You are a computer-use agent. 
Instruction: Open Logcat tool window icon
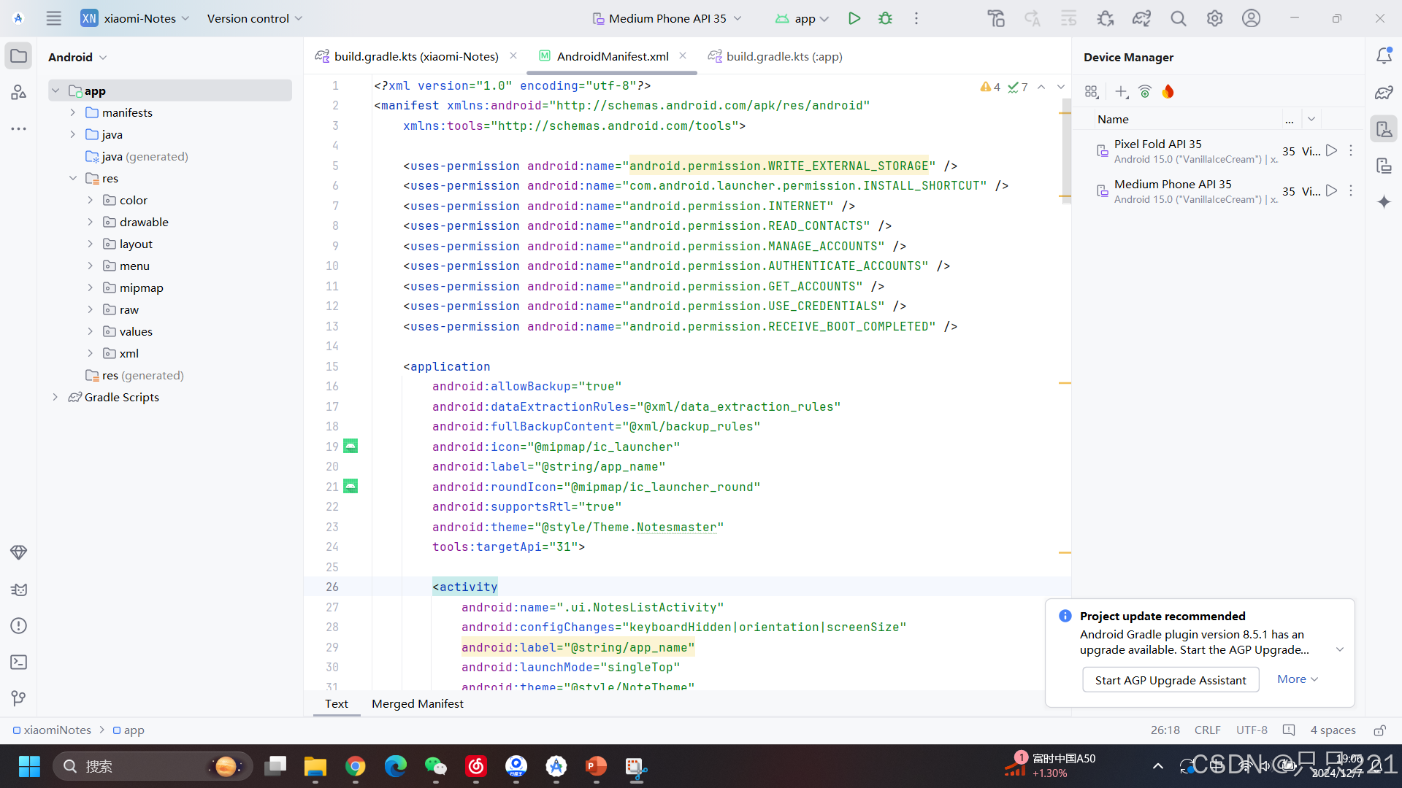click(x=19, y=590)
